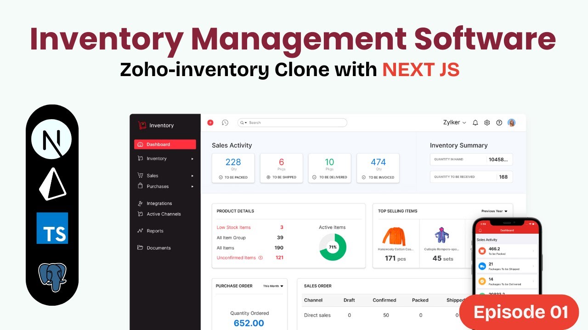
Task: Open Active Channels in the sidebar
Action: [164, 214]
